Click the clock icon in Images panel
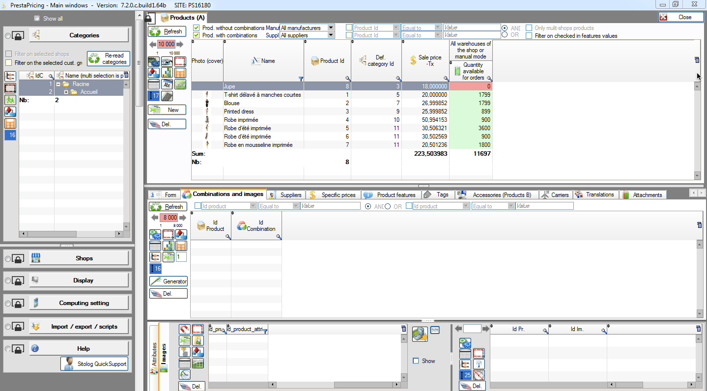707x391 pixels. [184, 375]
